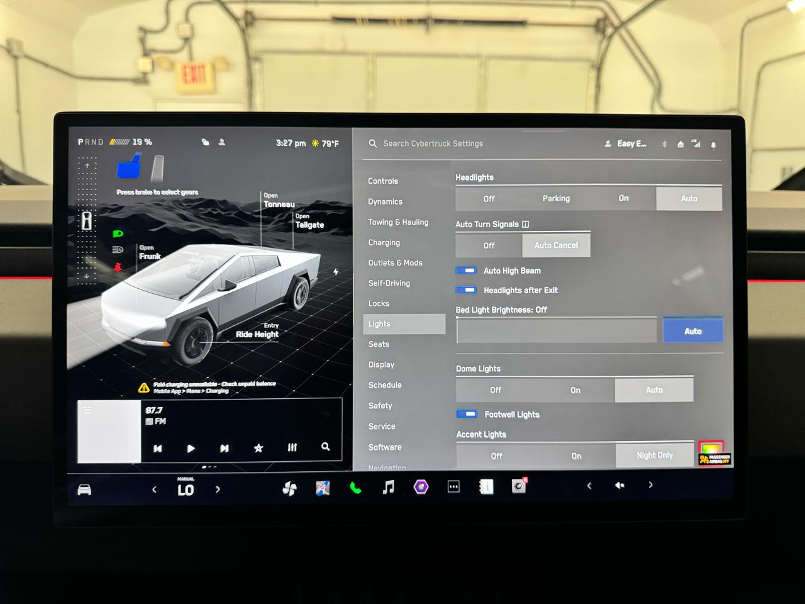Skip to next station in media player
The image size is (805, 604).
pos(225,448)
